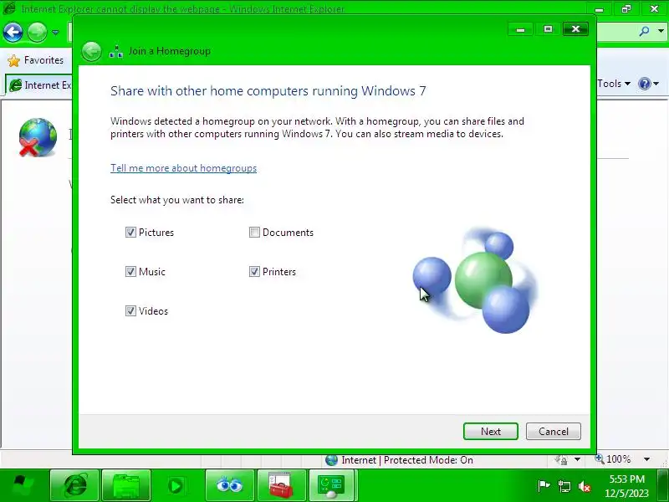Close the Join a Homegroup window
The image size is (669, 502).
[x=575, y=29]
